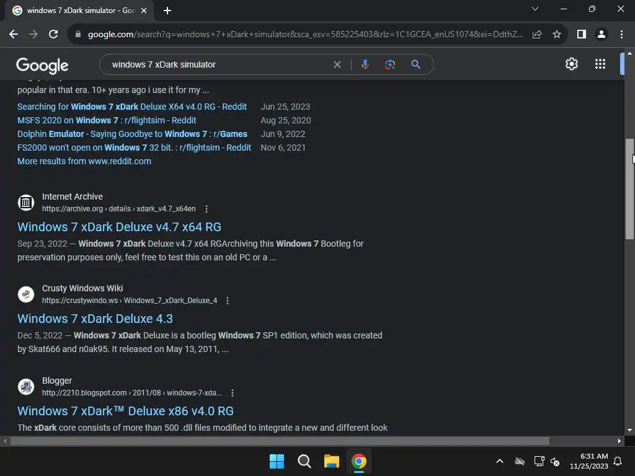
Task: Open more options for Crusty Windows Wiki result
Action: pyautogui.click(x=228, y=301)
